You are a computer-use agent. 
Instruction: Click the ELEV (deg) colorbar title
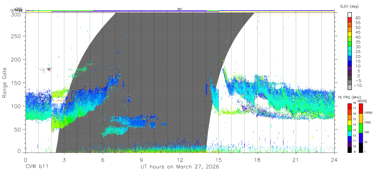click(349, 6)
